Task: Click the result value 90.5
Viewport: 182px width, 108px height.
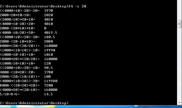Action: coord(48,68)
